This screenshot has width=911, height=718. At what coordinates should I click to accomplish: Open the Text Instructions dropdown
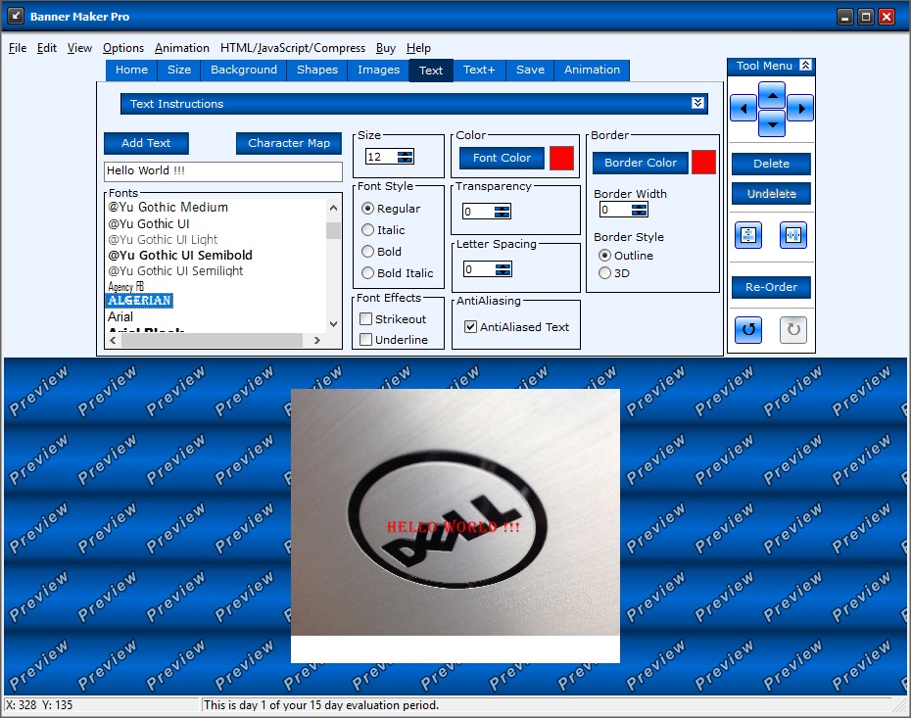pos(697,103)
